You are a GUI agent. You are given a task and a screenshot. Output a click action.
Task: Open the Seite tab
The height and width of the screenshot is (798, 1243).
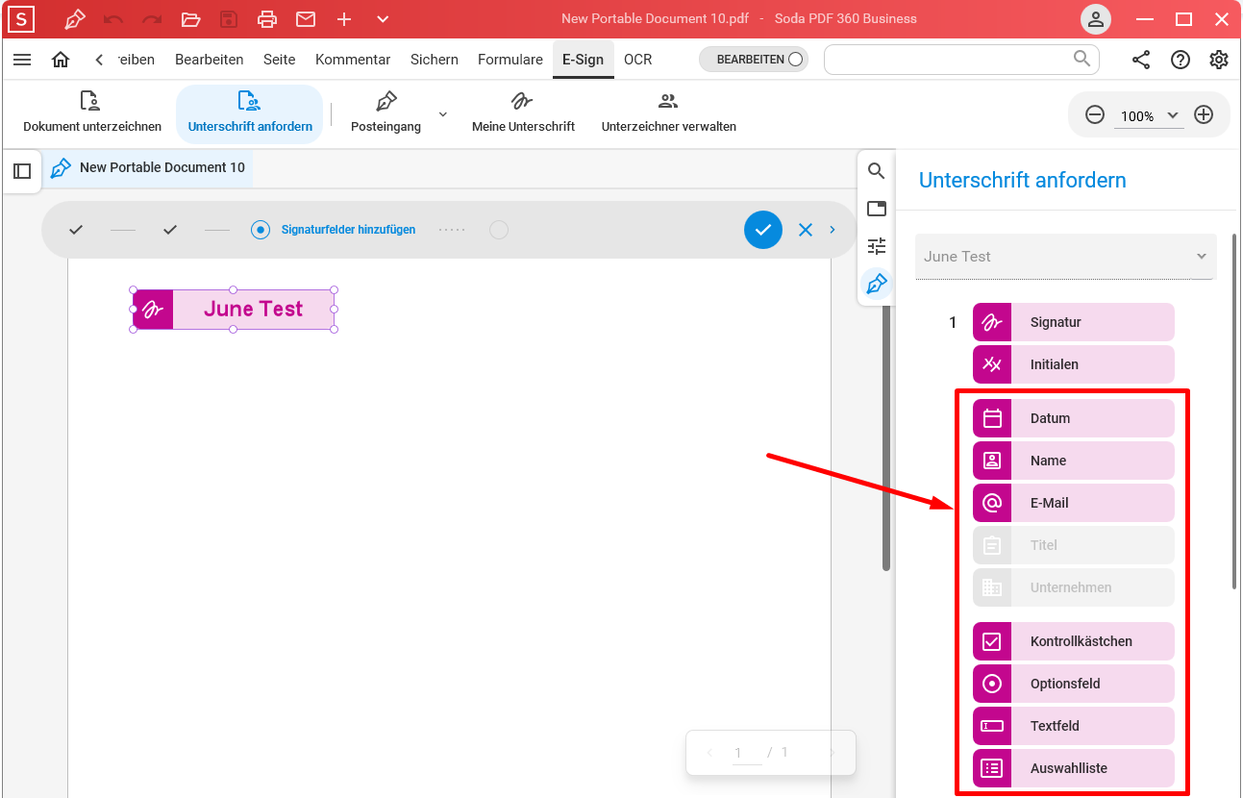pos(280,60)
